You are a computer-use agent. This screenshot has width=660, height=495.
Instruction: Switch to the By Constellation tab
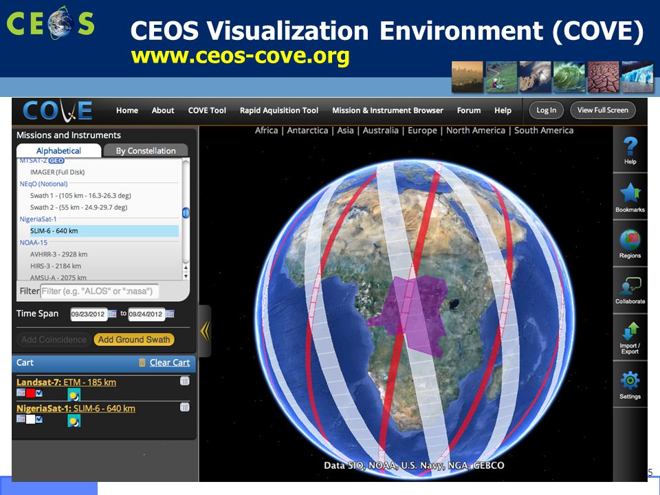146,151
